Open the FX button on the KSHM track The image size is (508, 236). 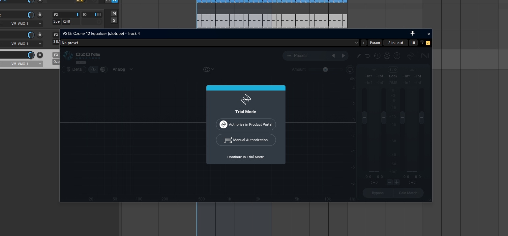tap(66, 14)
